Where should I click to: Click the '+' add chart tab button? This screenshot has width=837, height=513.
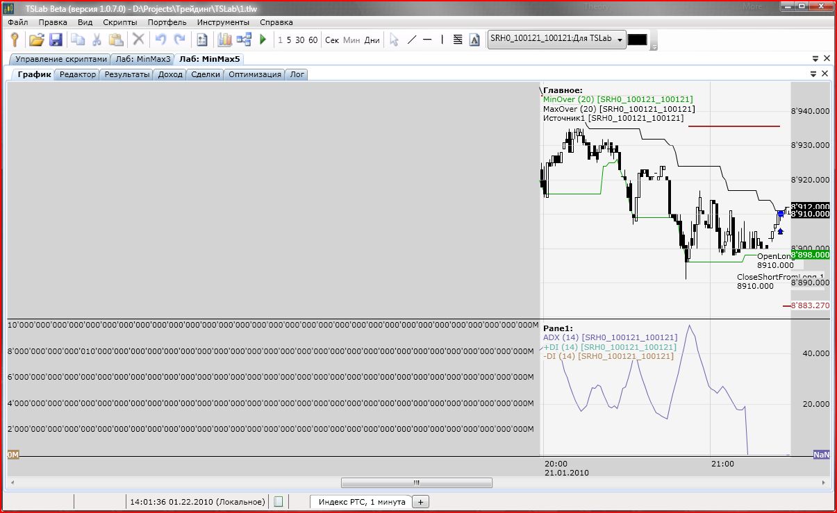[x=422, y=502]
